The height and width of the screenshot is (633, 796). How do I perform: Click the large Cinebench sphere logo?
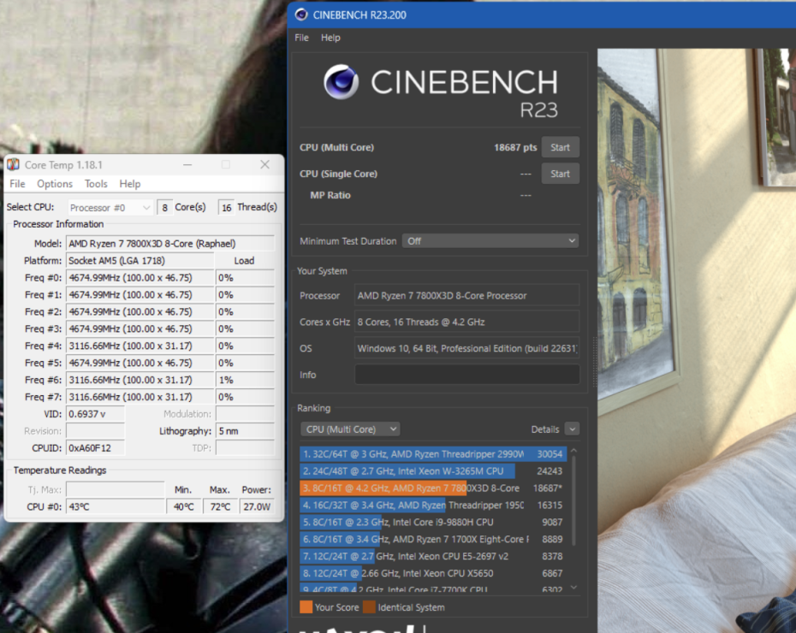coord(341,81)
